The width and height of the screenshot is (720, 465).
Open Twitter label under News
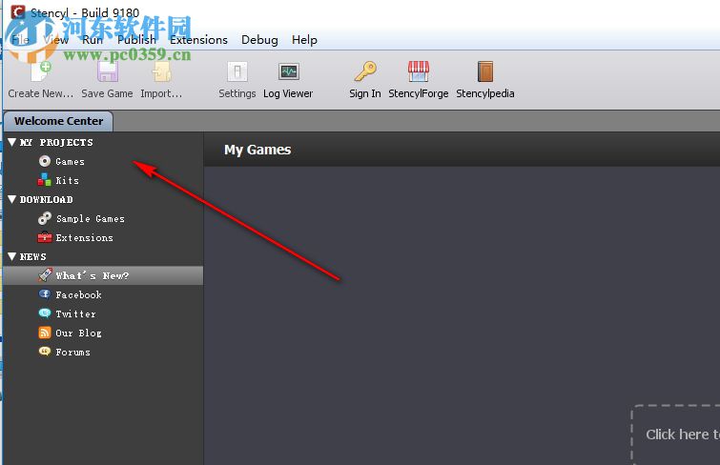click(75, 314)
